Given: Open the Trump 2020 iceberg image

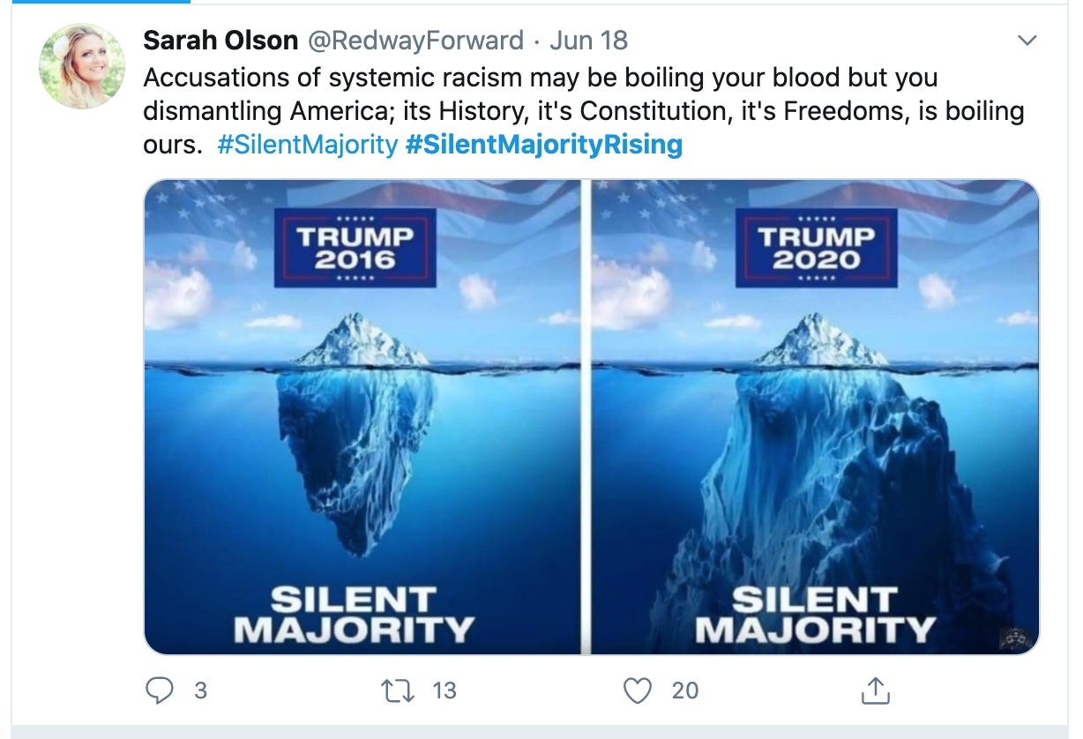Looking at the screenshot, I should tap(816, 417).
